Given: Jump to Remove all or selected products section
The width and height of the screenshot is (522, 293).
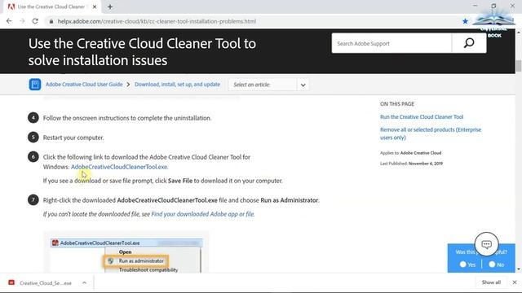Looking at the screenshot, I should point(431,133).
